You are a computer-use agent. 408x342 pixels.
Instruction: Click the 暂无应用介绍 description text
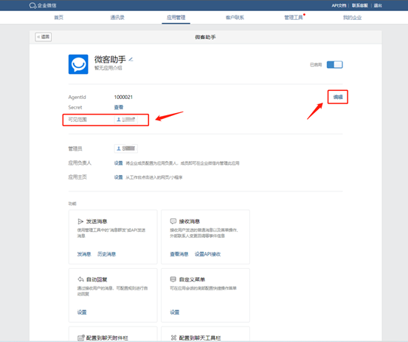tap(108, 68)
